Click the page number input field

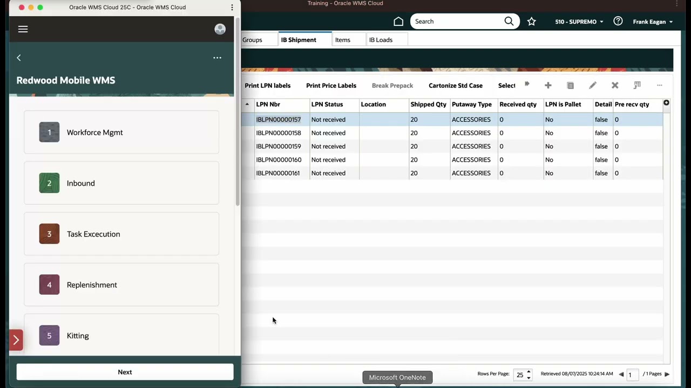tap(633, 375)
